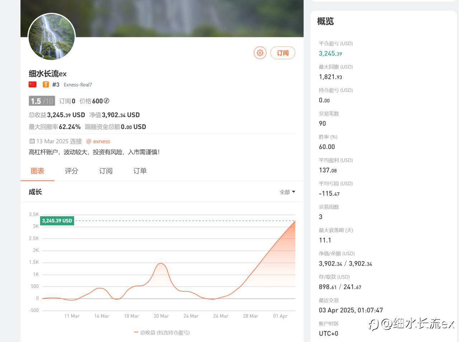Click the #3 rank label
The height and width of the screenshot is (342, 459).
point(56,85)
